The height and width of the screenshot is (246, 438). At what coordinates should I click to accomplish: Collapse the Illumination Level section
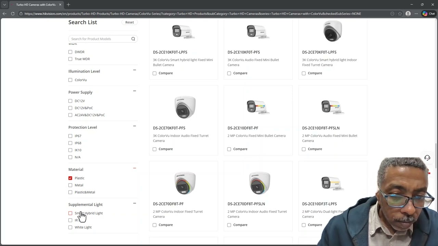pos(134,70)
